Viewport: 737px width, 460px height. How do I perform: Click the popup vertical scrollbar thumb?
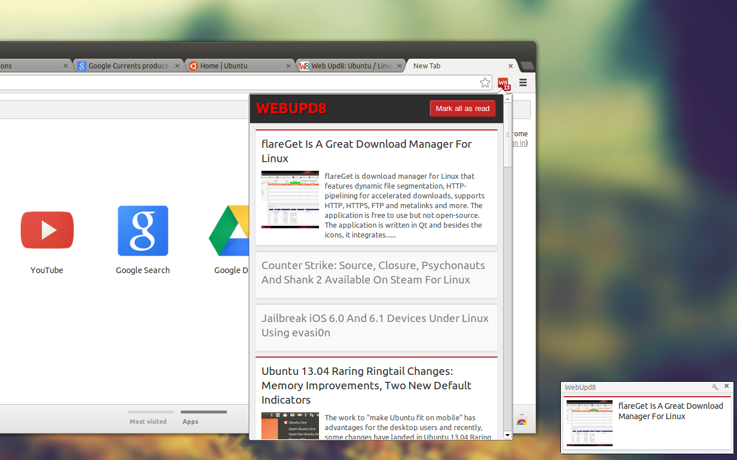[508, 135]
